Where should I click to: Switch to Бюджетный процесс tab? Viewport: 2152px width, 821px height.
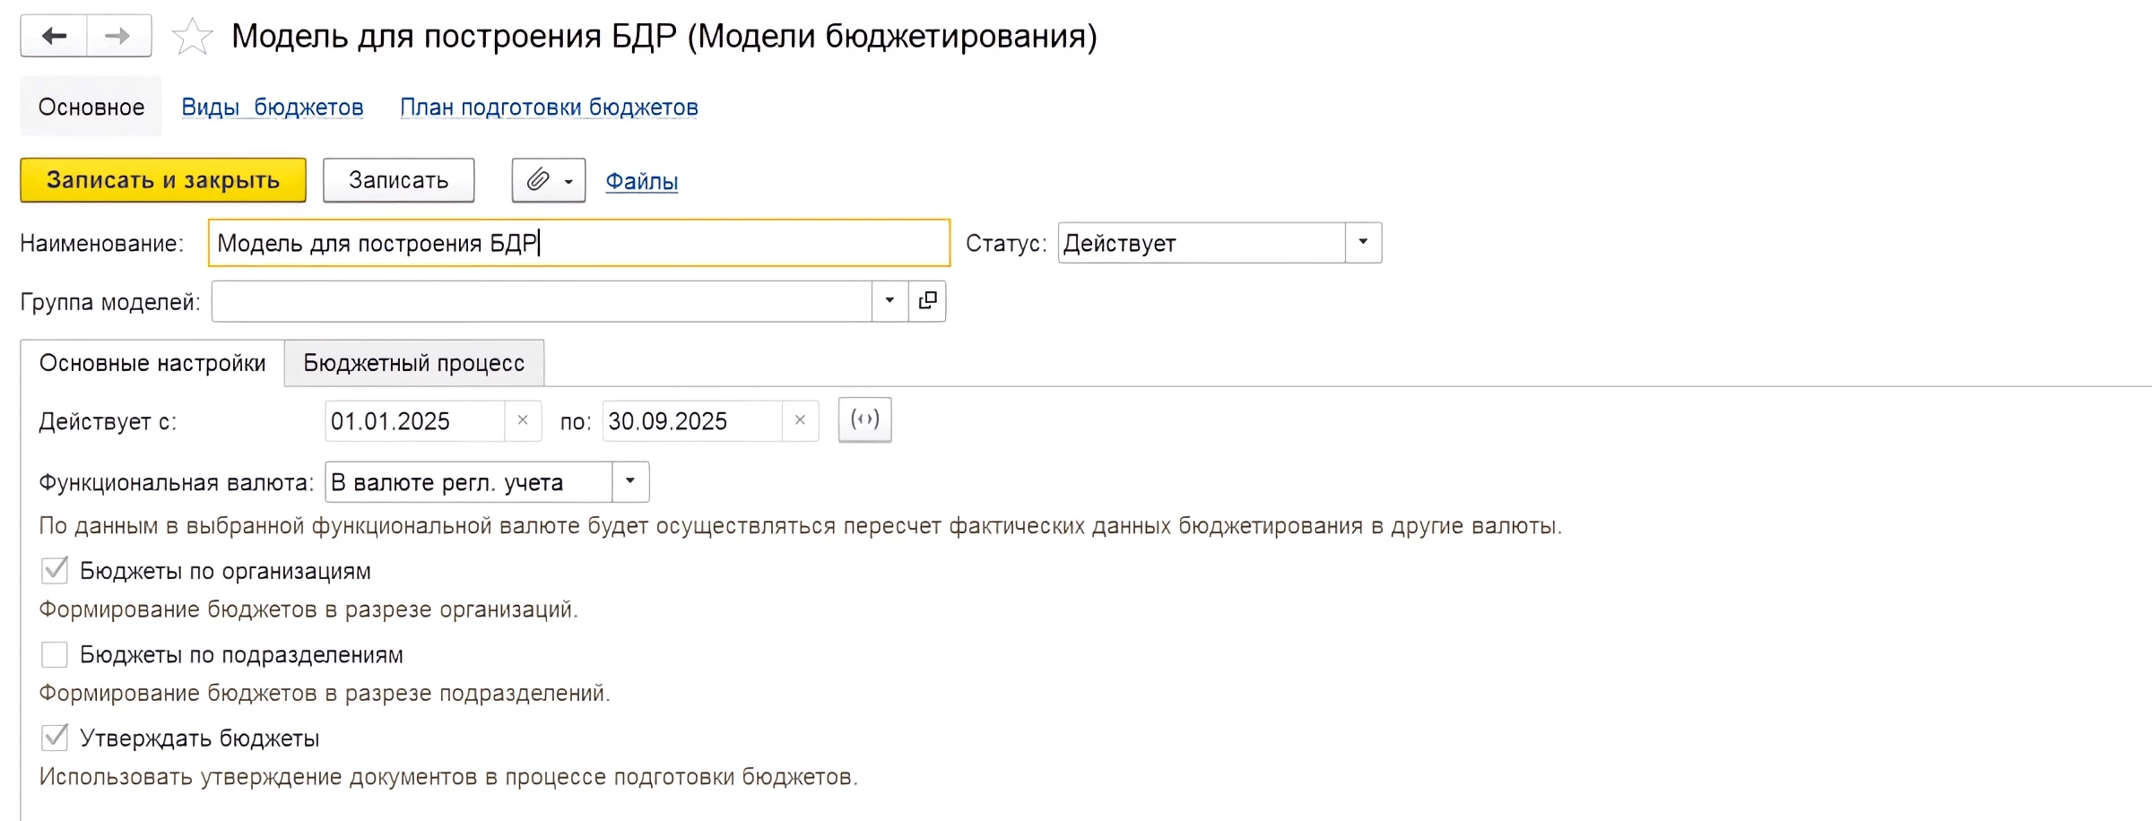[x=413, y=363]
